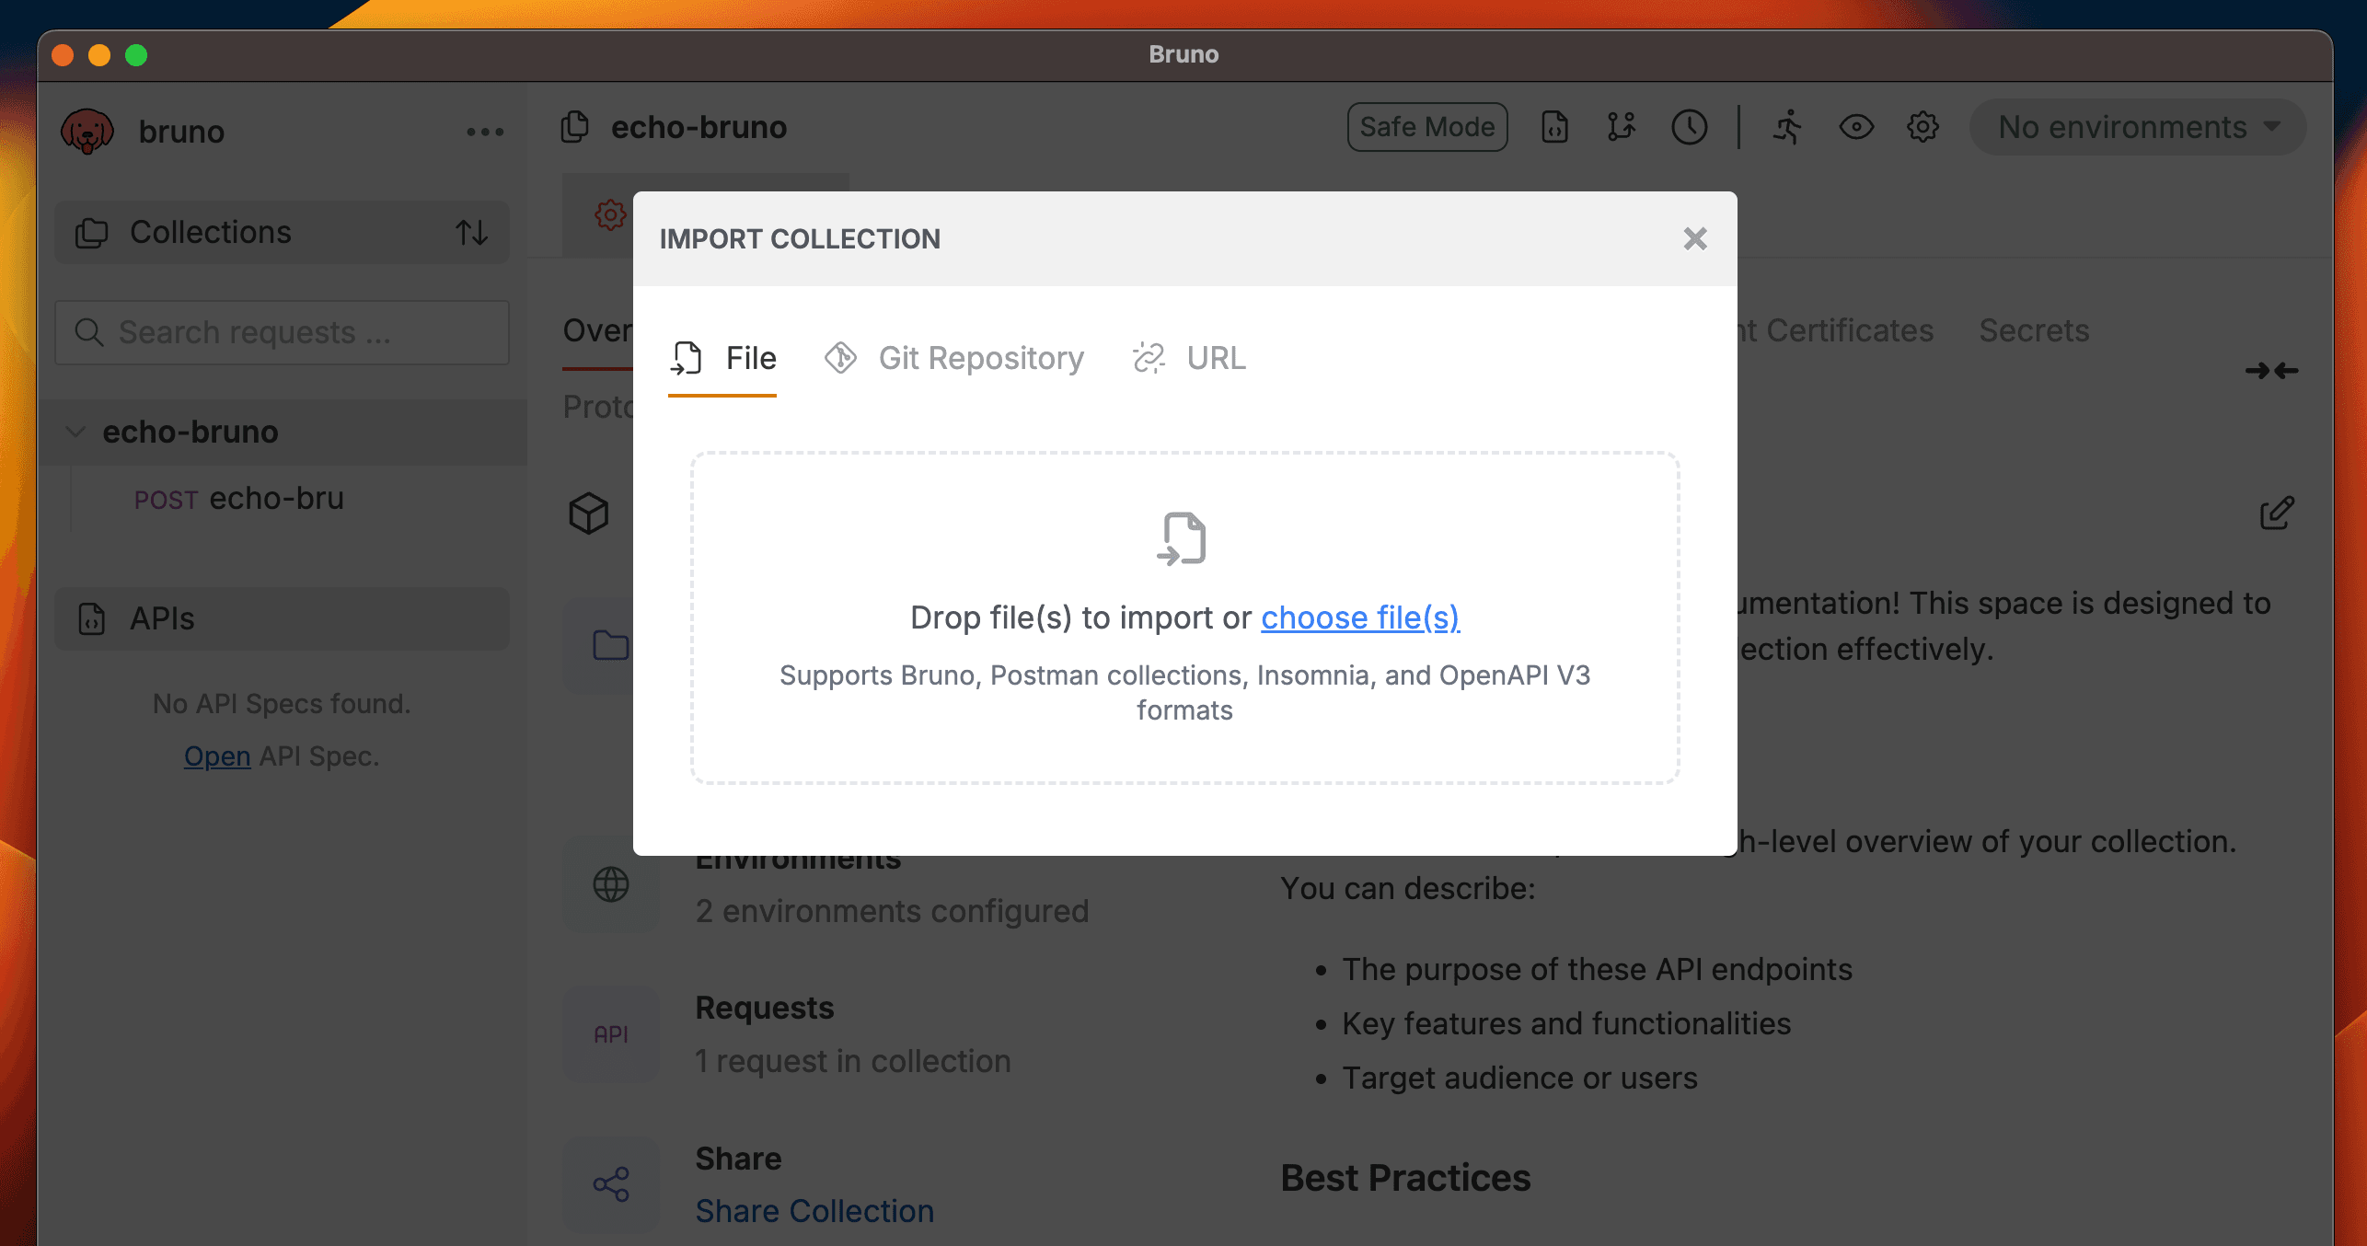Toggle Safe Mode button

coord(1427,127)
